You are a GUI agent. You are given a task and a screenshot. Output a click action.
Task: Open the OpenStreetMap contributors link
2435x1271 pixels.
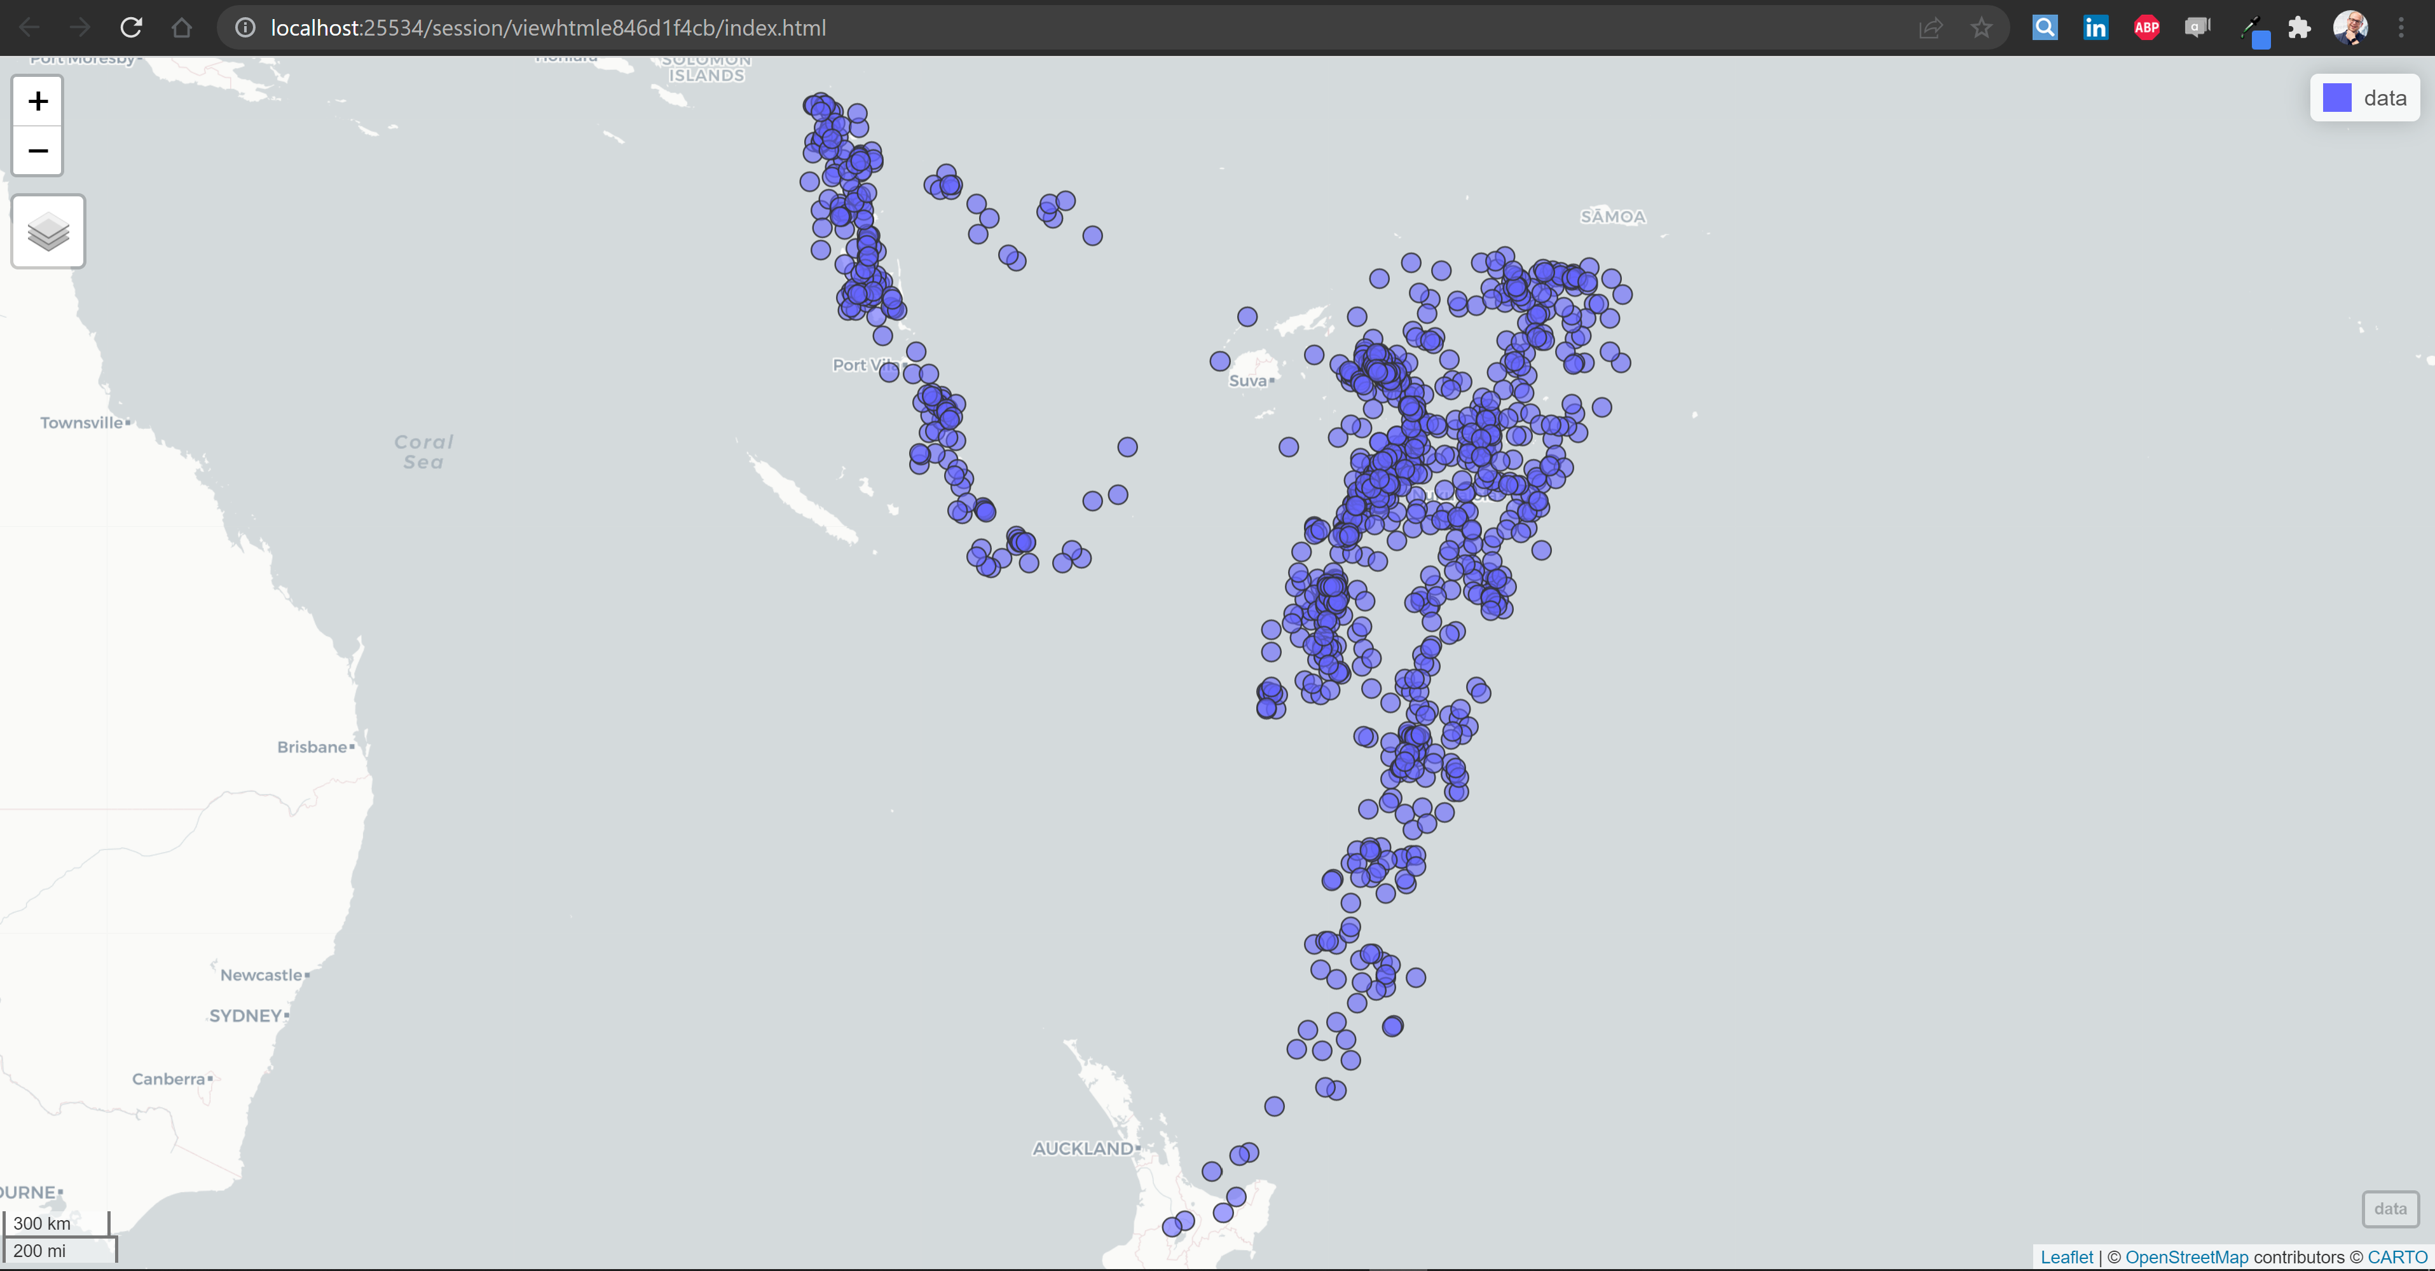coord(2186,1257)
